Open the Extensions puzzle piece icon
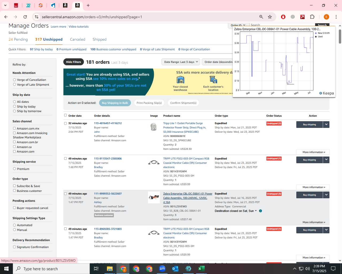The height and width of the screenshot is (274, 342). (x=312, y=17)
